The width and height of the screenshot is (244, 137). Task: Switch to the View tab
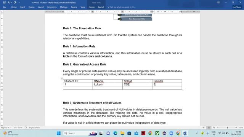pos(83,7)
